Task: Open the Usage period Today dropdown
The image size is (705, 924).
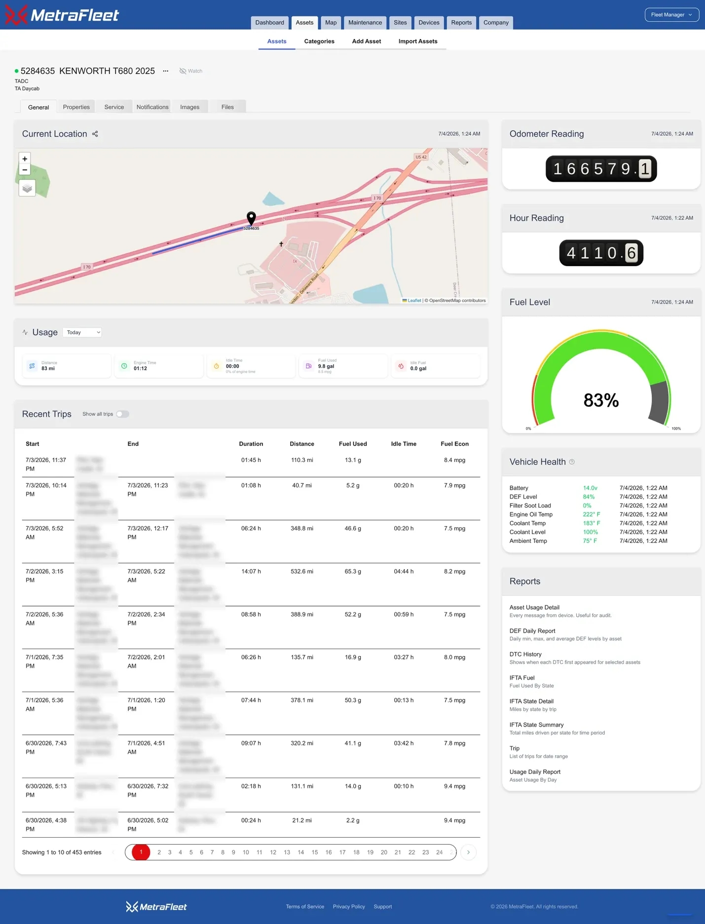Action: click(x=82, y=332)
